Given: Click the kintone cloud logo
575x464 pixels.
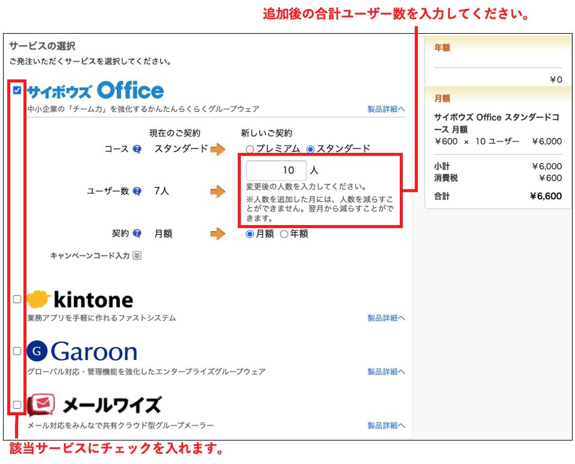Looking at the screenshot, I should coord(38,299).
